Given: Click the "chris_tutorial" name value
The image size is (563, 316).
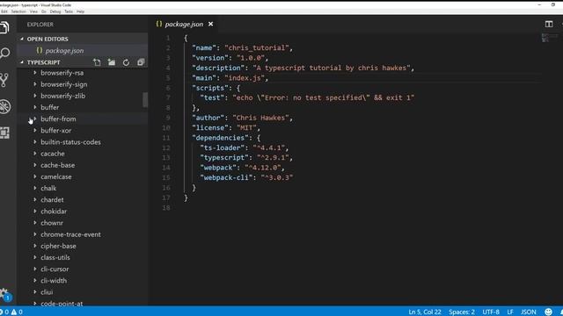Looking at the screenshot, I should (257, 48).
